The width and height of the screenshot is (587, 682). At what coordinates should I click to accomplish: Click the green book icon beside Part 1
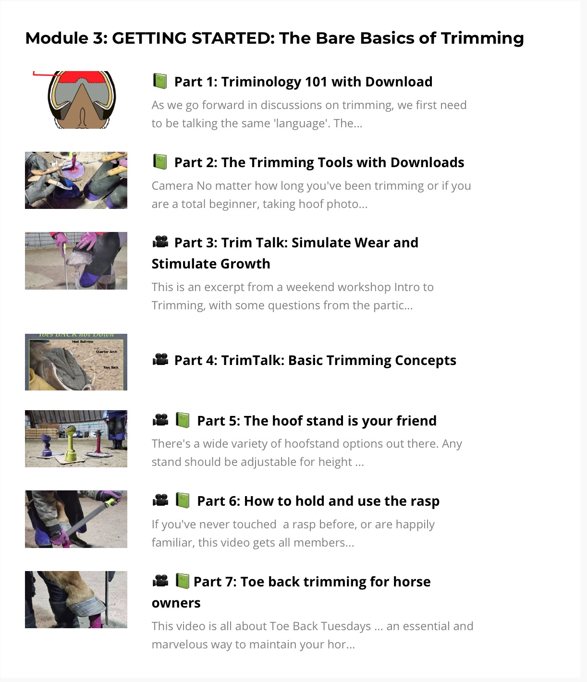pyautogui.click(x=159, y=81)
